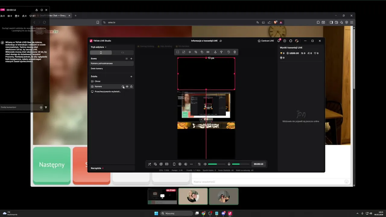The height and width of the screenshot is (217, 386).
Task: Select the Przechwytywanie wyświetl... source
Action: [112, 92]
